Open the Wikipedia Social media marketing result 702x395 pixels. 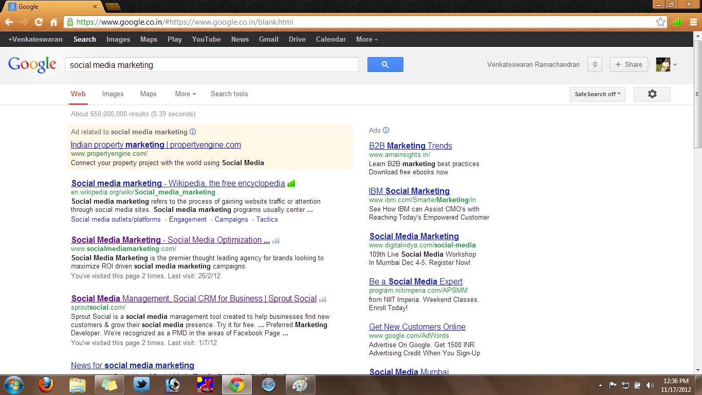pos(177,183)
